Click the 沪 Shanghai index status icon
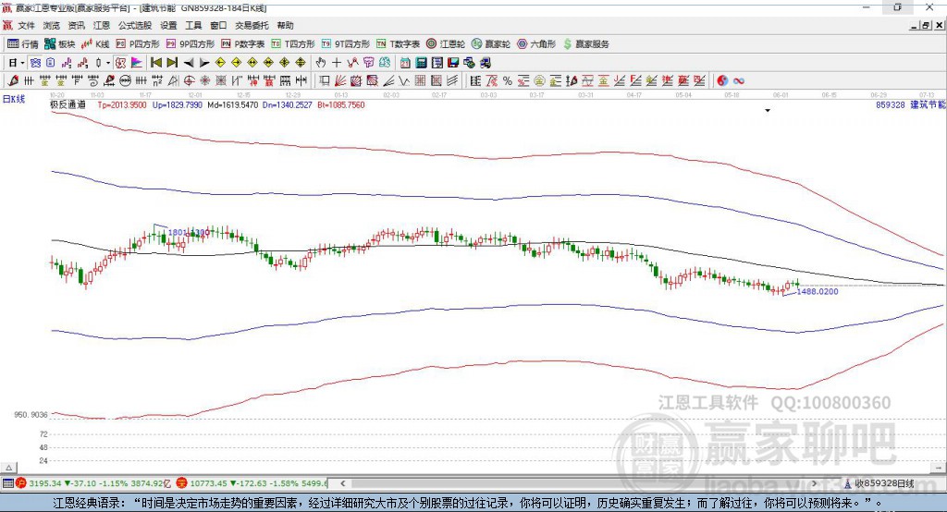The image size is (947, 512). (21, 483)
